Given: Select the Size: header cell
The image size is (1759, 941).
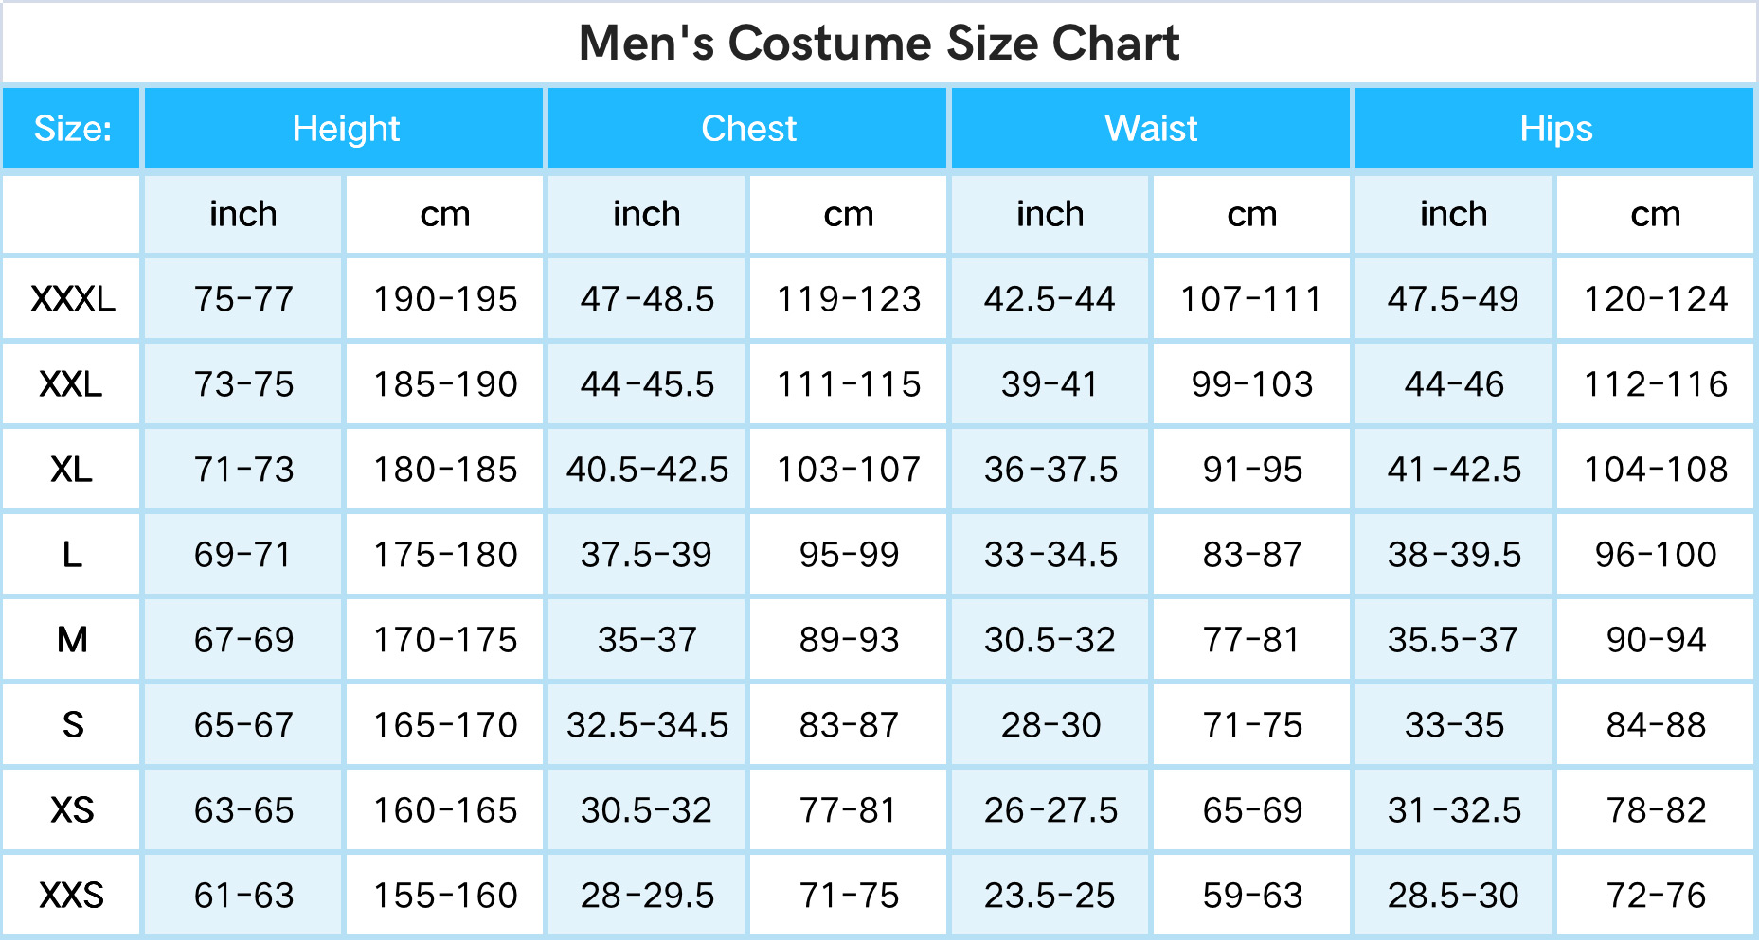Looking at the screenshot, I should click(x=72, y=129).
